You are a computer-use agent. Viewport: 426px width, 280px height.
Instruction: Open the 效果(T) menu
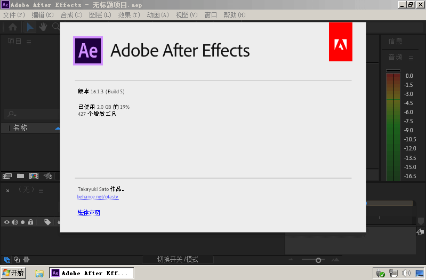(129, 15)
